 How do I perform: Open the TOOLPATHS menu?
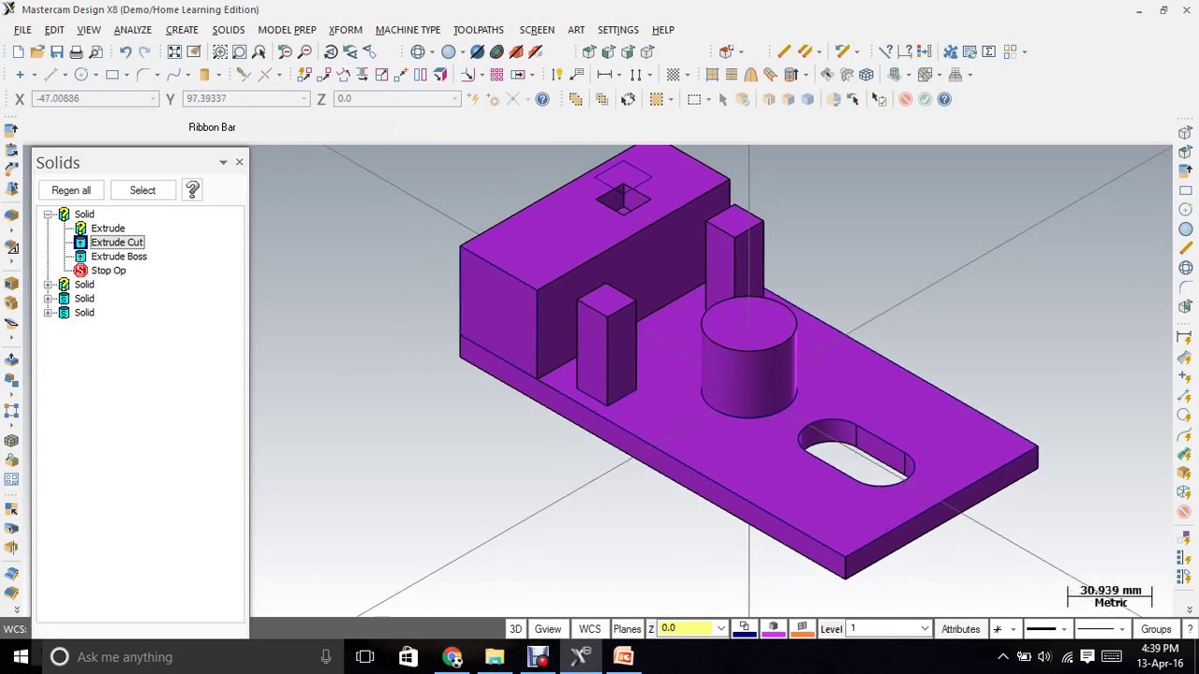coord(479,30)
